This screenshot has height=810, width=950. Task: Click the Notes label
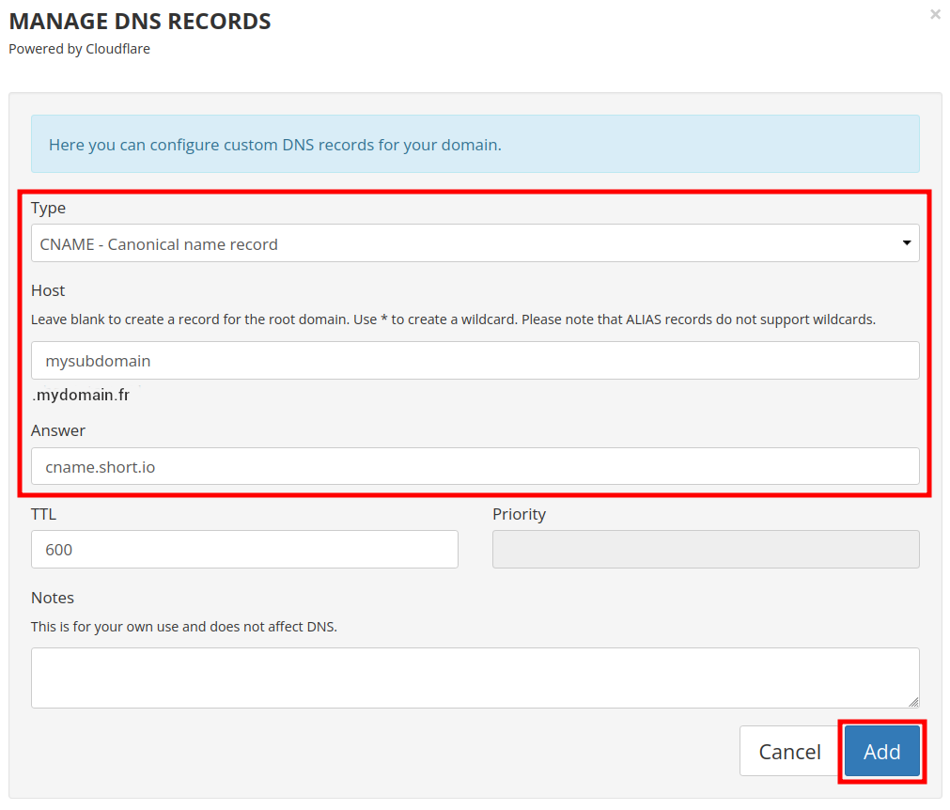tap(53, 598)
